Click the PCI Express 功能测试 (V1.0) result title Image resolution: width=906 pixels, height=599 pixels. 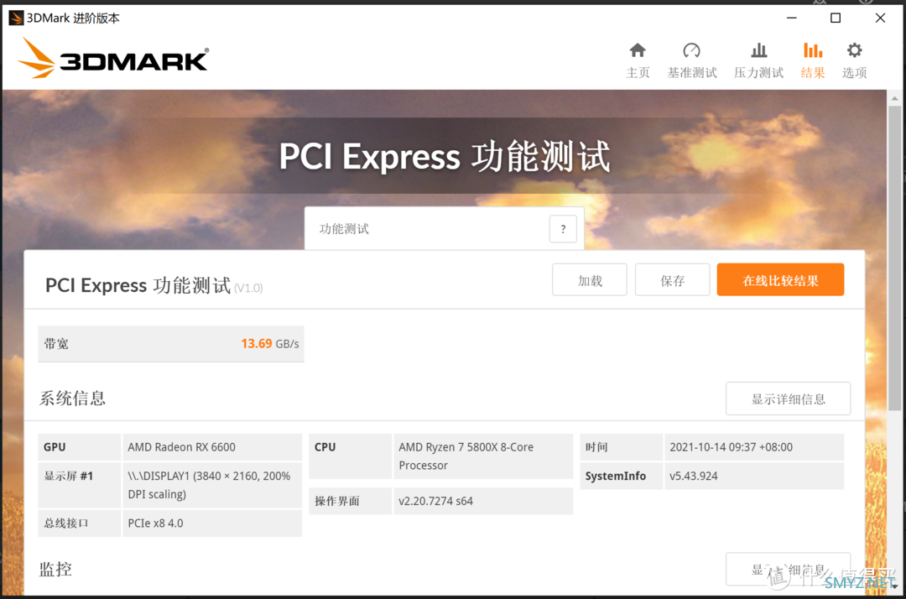click(x=154, y=285)
